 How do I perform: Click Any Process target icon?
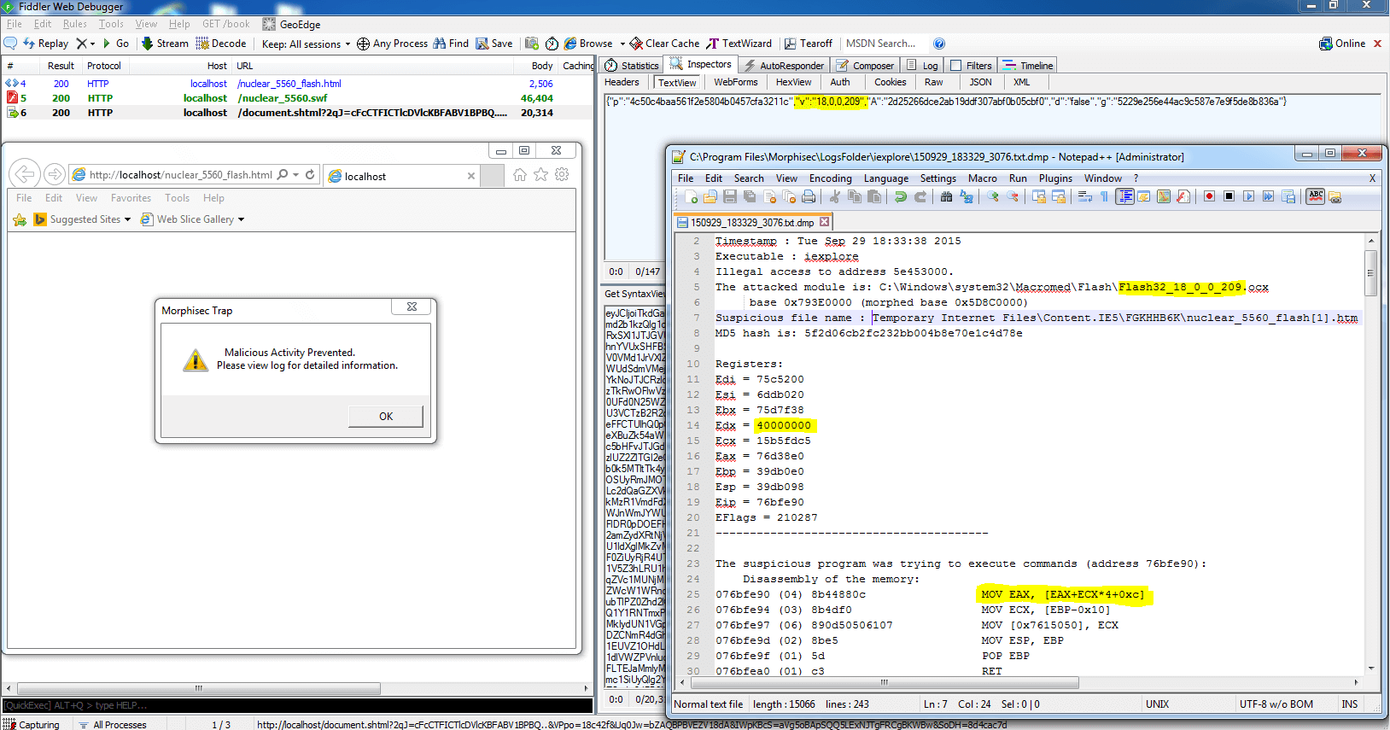coord(363,44)
